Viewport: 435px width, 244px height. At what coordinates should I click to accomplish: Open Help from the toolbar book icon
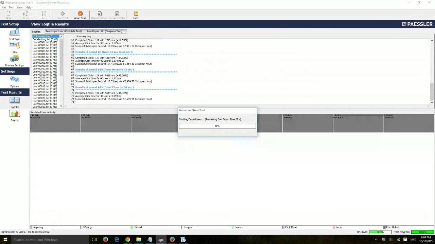coord(136,15)
